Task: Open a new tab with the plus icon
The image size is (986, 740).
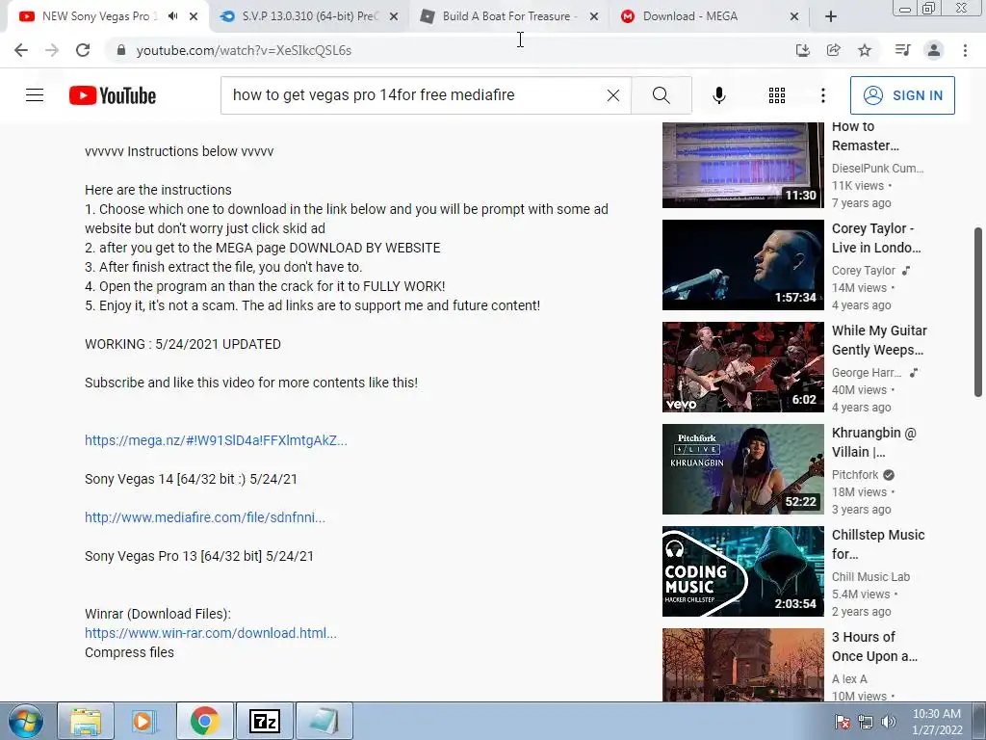Action: pos(831,17)
